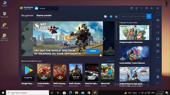170x95 pixels.
Task: Expand dropdown arrow next to Discord icon
Action: coord(108,17)
